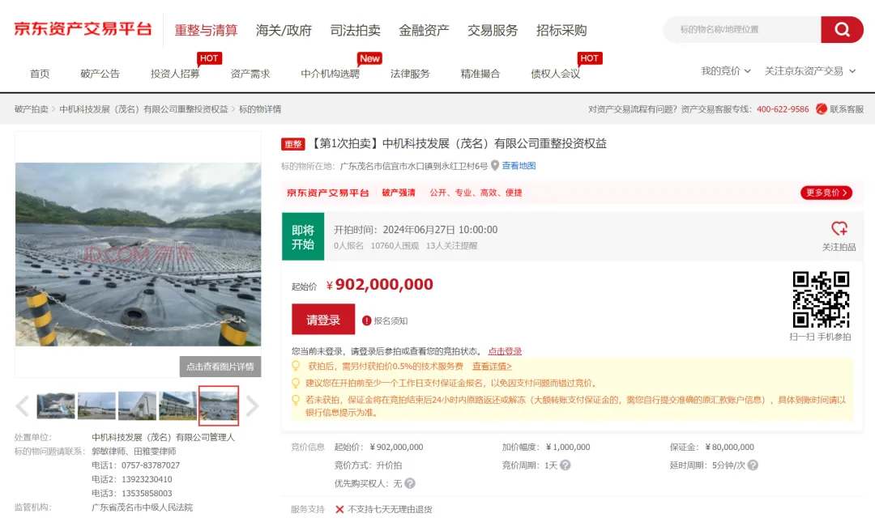Click the red search magnifier button

click(842, 30)
